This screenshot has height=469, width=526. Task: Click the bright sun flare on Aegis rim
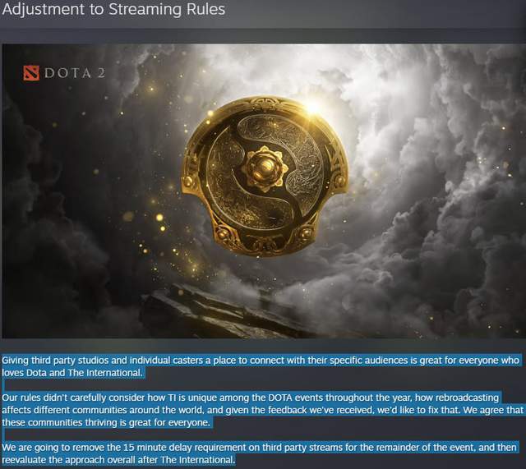tap(313, 106)
